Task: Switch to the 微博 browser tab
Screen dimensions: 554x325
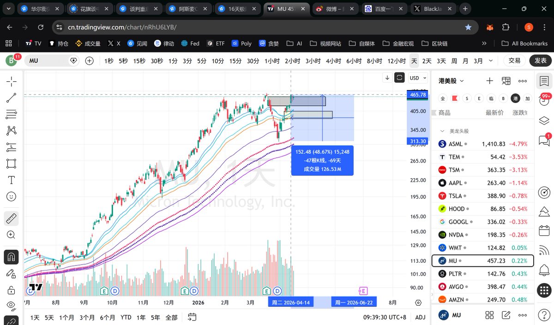Action: click(334, 9)
